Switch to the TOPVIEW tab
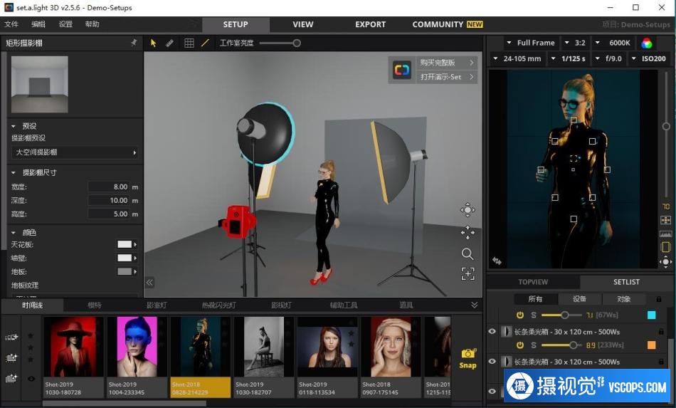 (533, 282)
